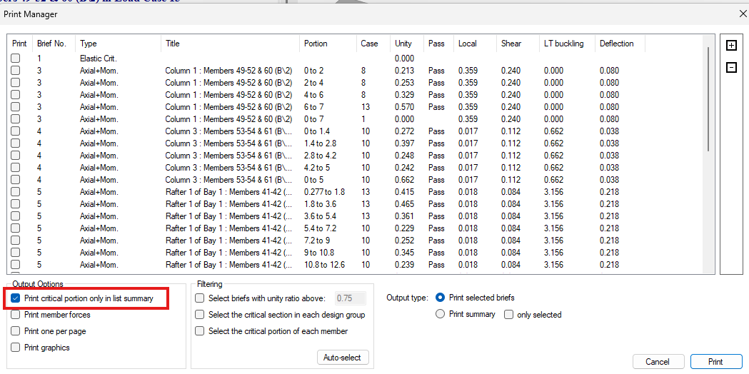Cancel the Print Manager dialog
The width and height of the screenshot is (749, 374).
pyautogui.click(x=658, y=361)
